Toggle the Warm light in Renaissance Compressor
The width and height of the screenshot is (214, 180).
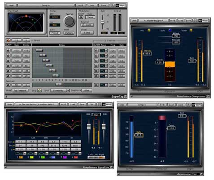(x=191, y=31)
